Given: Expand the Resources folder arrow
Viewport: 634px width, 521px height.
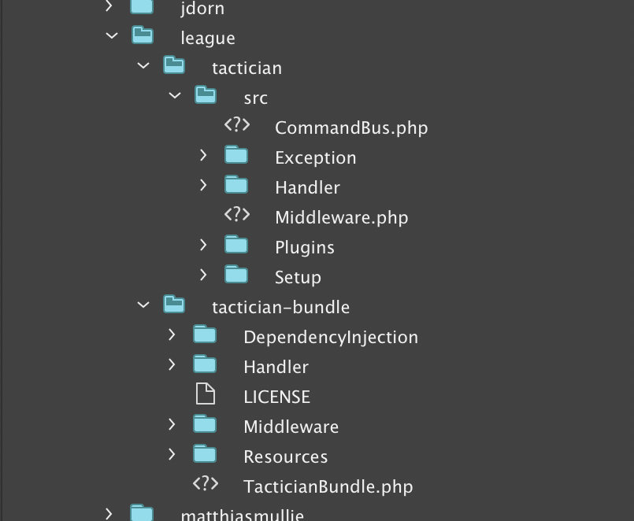Looking at the screenshot, I should (x=172, y=455).
